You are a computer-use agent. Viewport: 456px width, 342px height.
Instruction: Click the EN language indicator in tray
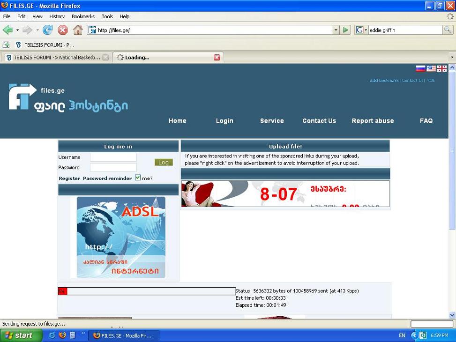click(x=402, y=335)
